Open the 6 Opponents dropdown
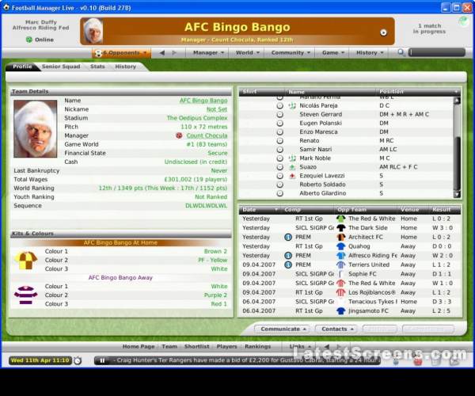Screen dimensions: 475x396 [x=121, y=53]
